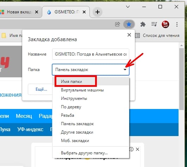Open the media control playlist icon
This screenshot has height=167, width=187.
[x=154, y=24]
